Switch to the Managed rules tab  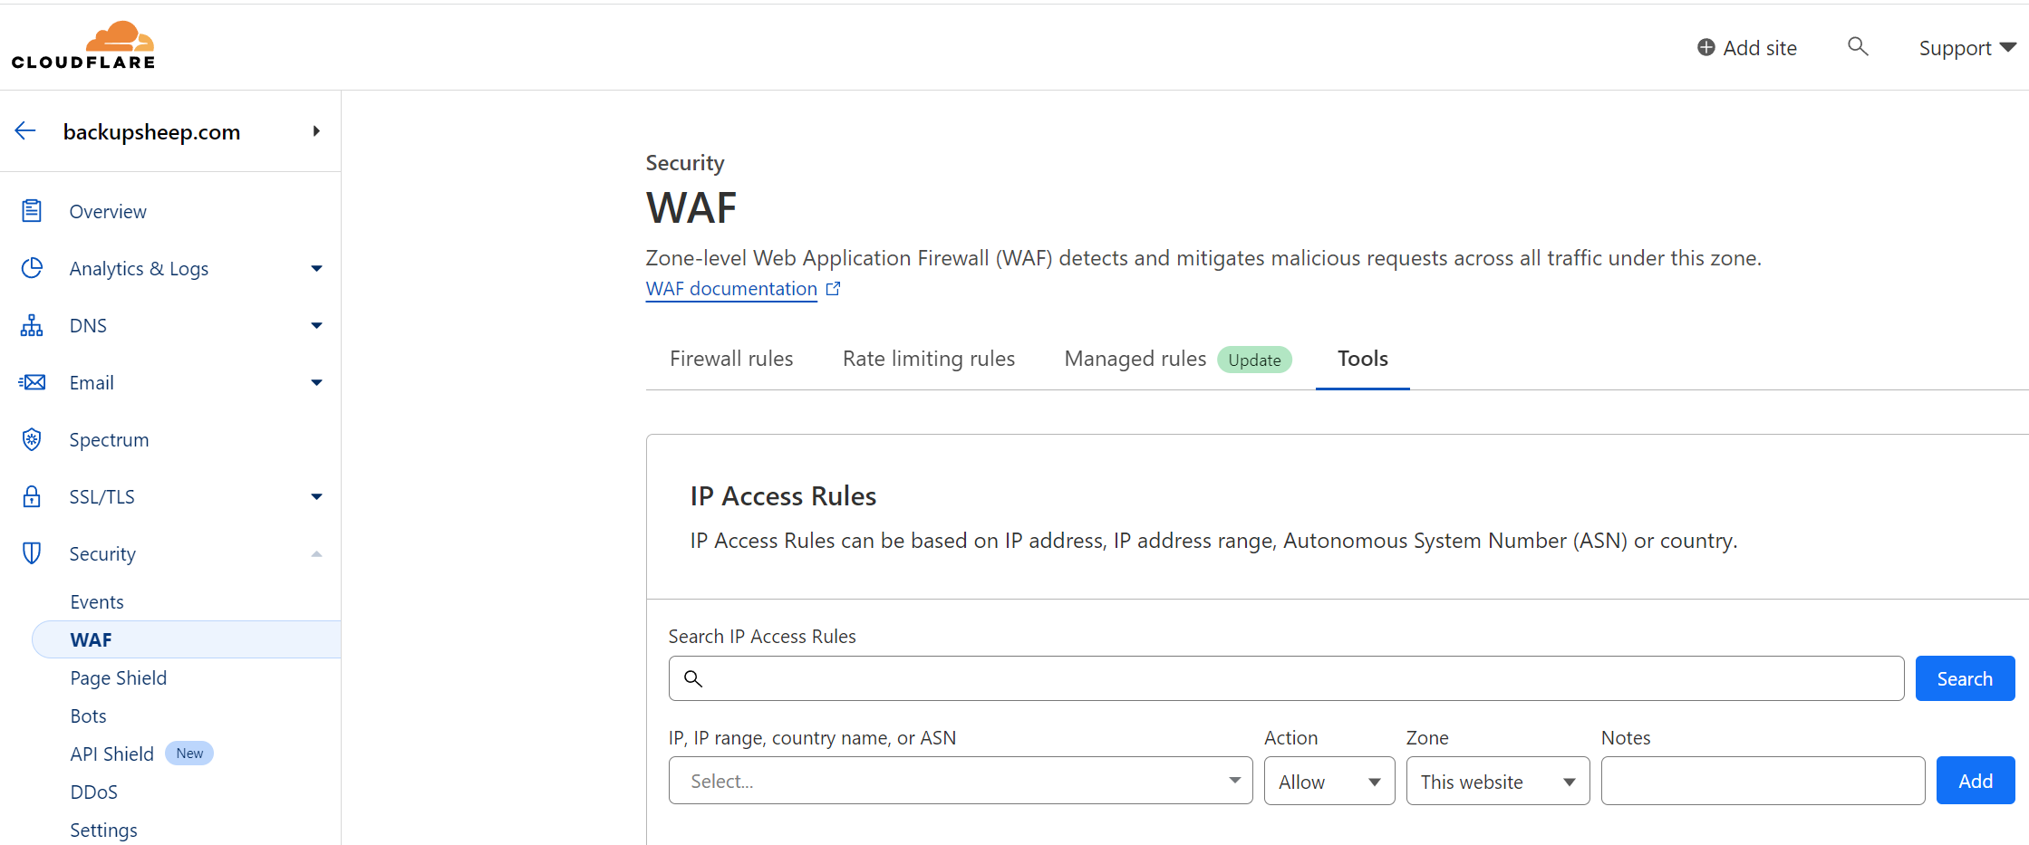tap(1135, 359)
